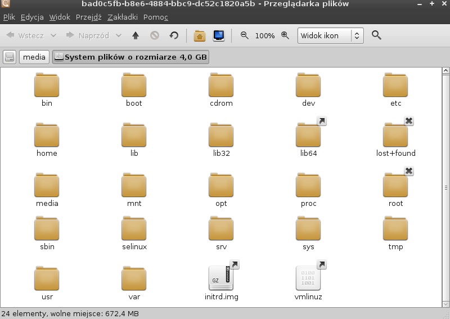This screenshot has height=319, width=450.
Task: Open the Zakładki menu
Action: click(123, 17)
